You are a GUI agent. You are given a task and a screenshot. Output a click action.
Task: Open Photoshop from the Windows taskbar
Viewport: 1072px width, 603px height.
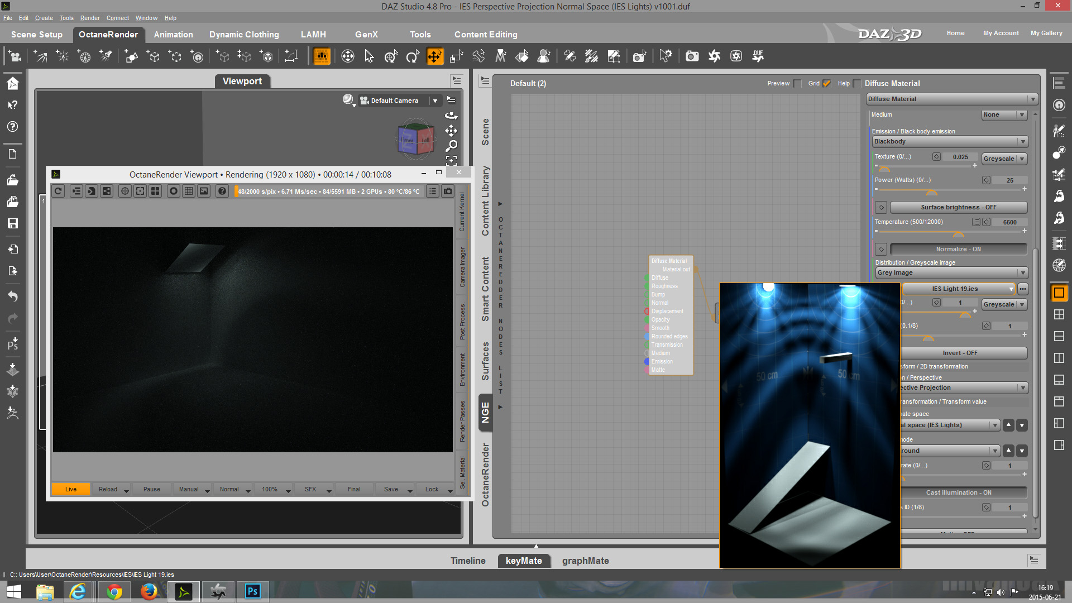point(252,591)
